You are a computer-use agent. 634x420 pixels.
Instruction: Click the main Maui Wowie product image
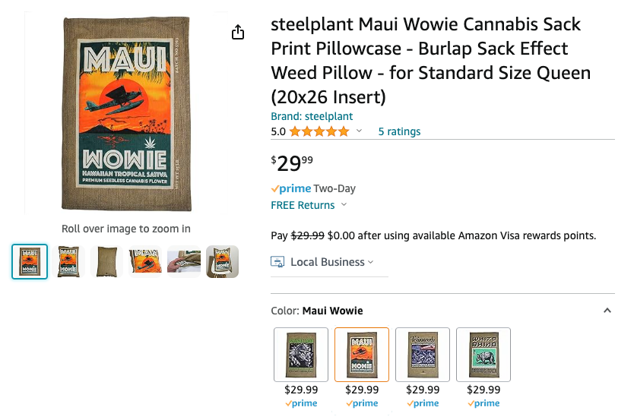[x=126, y=114]
